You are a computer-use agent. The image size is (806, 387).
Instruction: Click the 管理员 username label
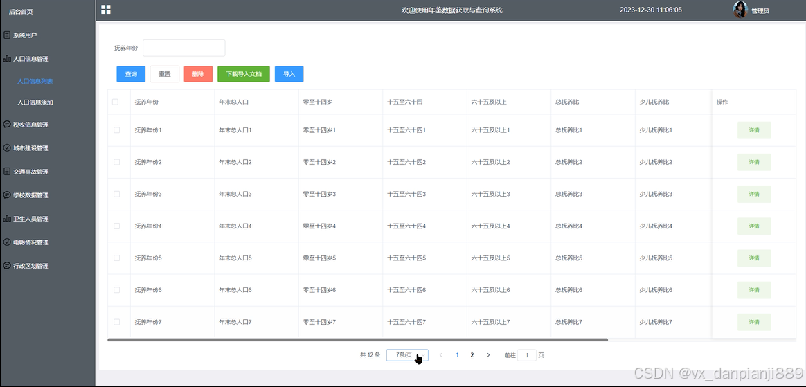[x=760, y=11]
